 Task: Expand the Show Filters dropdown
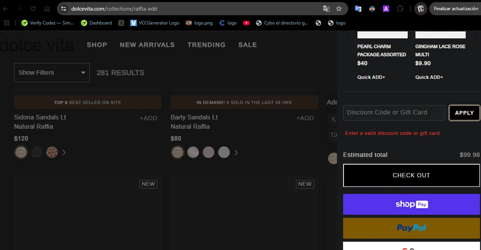coord(52,73)
